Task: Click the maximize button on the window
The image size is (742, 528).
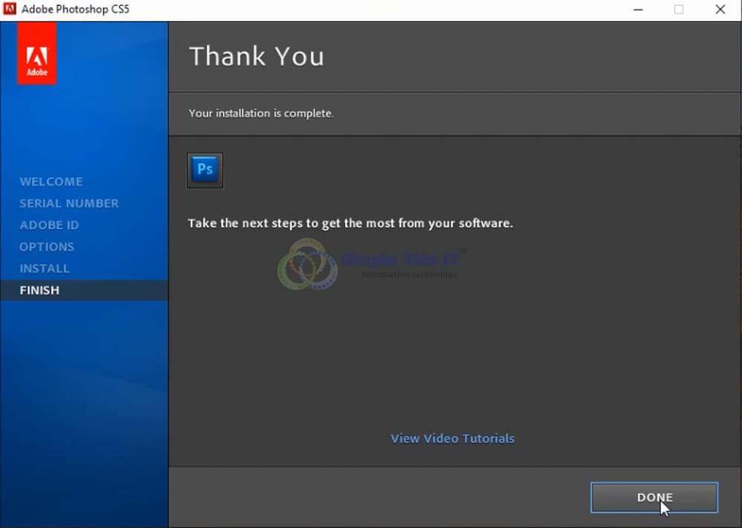Action: pos(678,10)
